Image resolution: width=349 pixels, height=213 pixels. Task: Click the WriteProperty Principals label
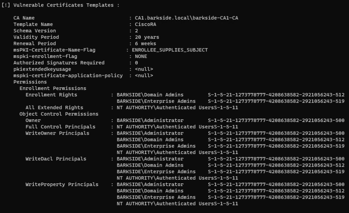tap(62, 184)
